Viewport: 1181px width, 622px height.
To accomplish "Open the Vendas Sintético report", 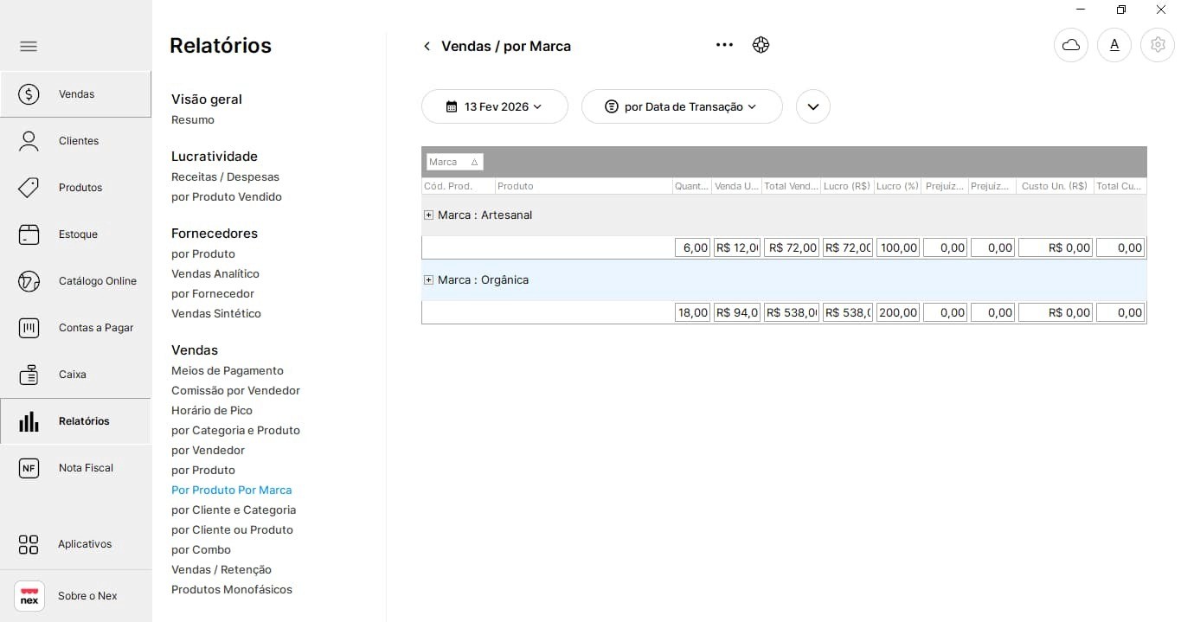I will (x=216, y=314).
